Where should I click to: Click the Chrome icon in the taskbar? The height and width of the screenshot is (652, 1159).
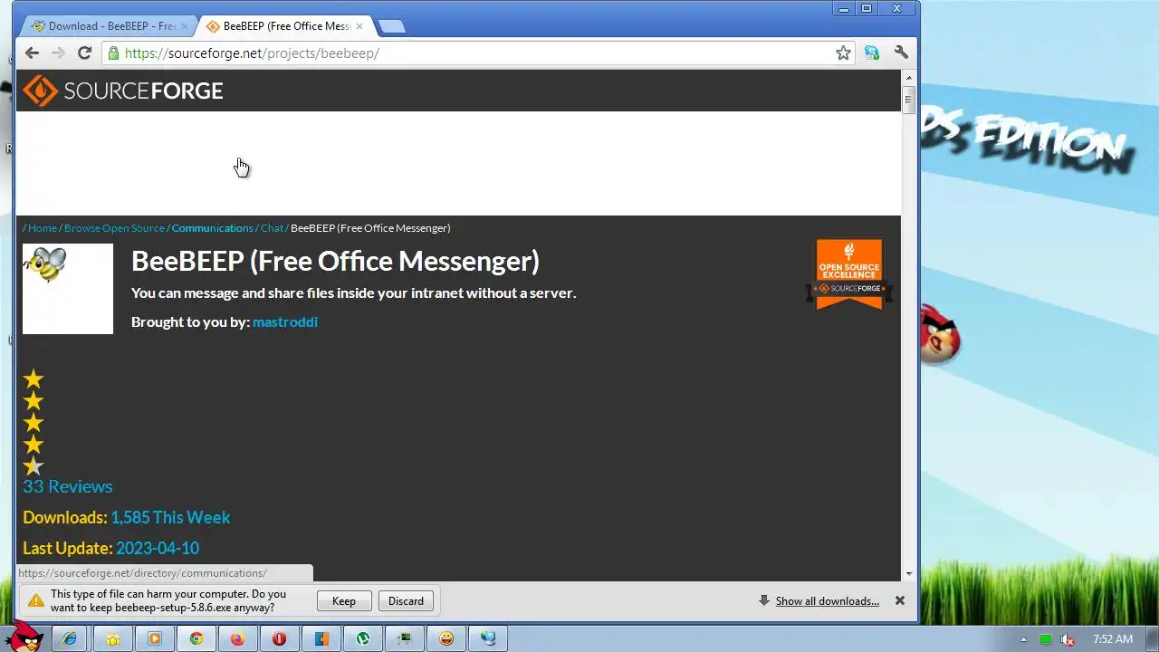pos(196,638)
